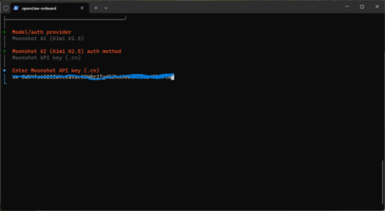Screen dimensions: 385x211
Task: Open a new tab with the plus button
Action: tap(96, 8)
